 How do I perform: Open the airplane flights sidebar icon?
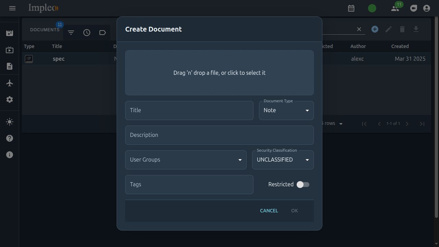[10, 83]
